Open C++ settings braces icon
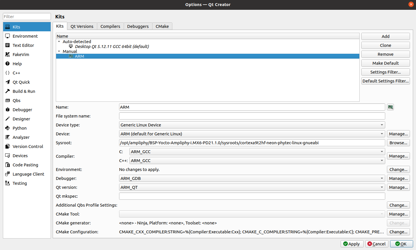Viewport: 416px width, 250px height. (x=7, y=73)
